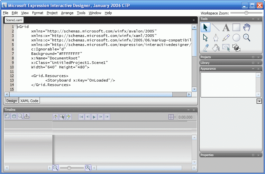Select the Brush Transform tool

226,48
